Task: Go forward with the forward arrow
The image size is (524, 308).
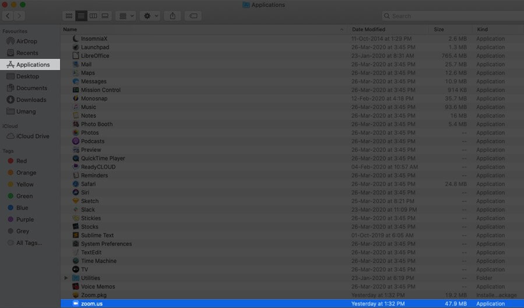Action: pyautogui.click(x=19, y=16)
